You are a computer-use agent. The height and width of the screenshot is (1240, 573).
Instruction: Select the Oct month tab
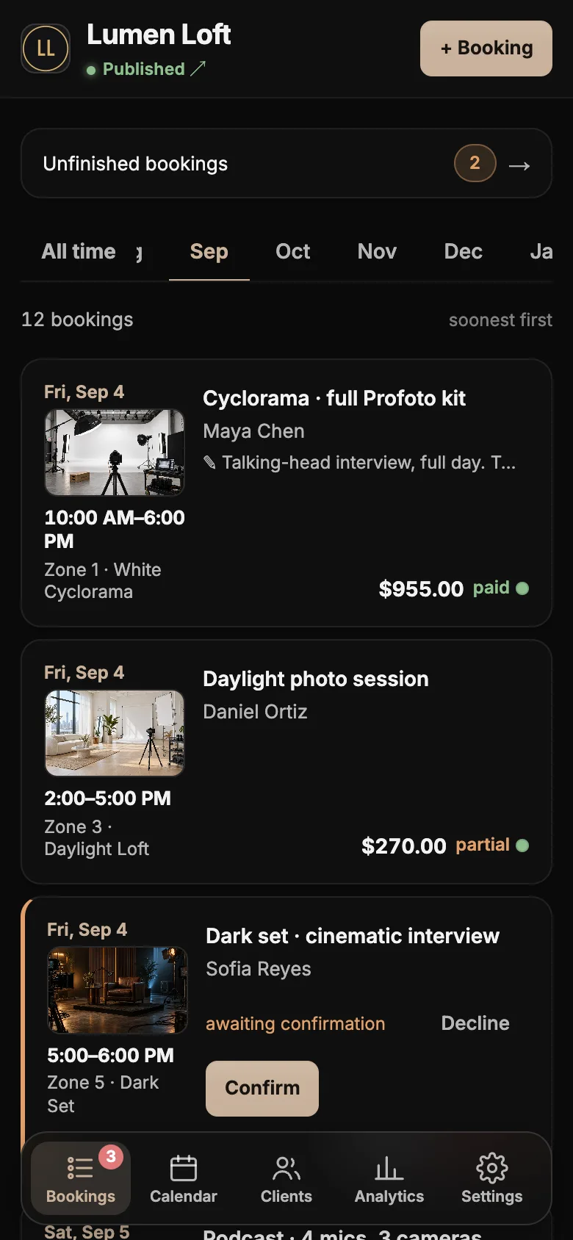click(292, 251)
